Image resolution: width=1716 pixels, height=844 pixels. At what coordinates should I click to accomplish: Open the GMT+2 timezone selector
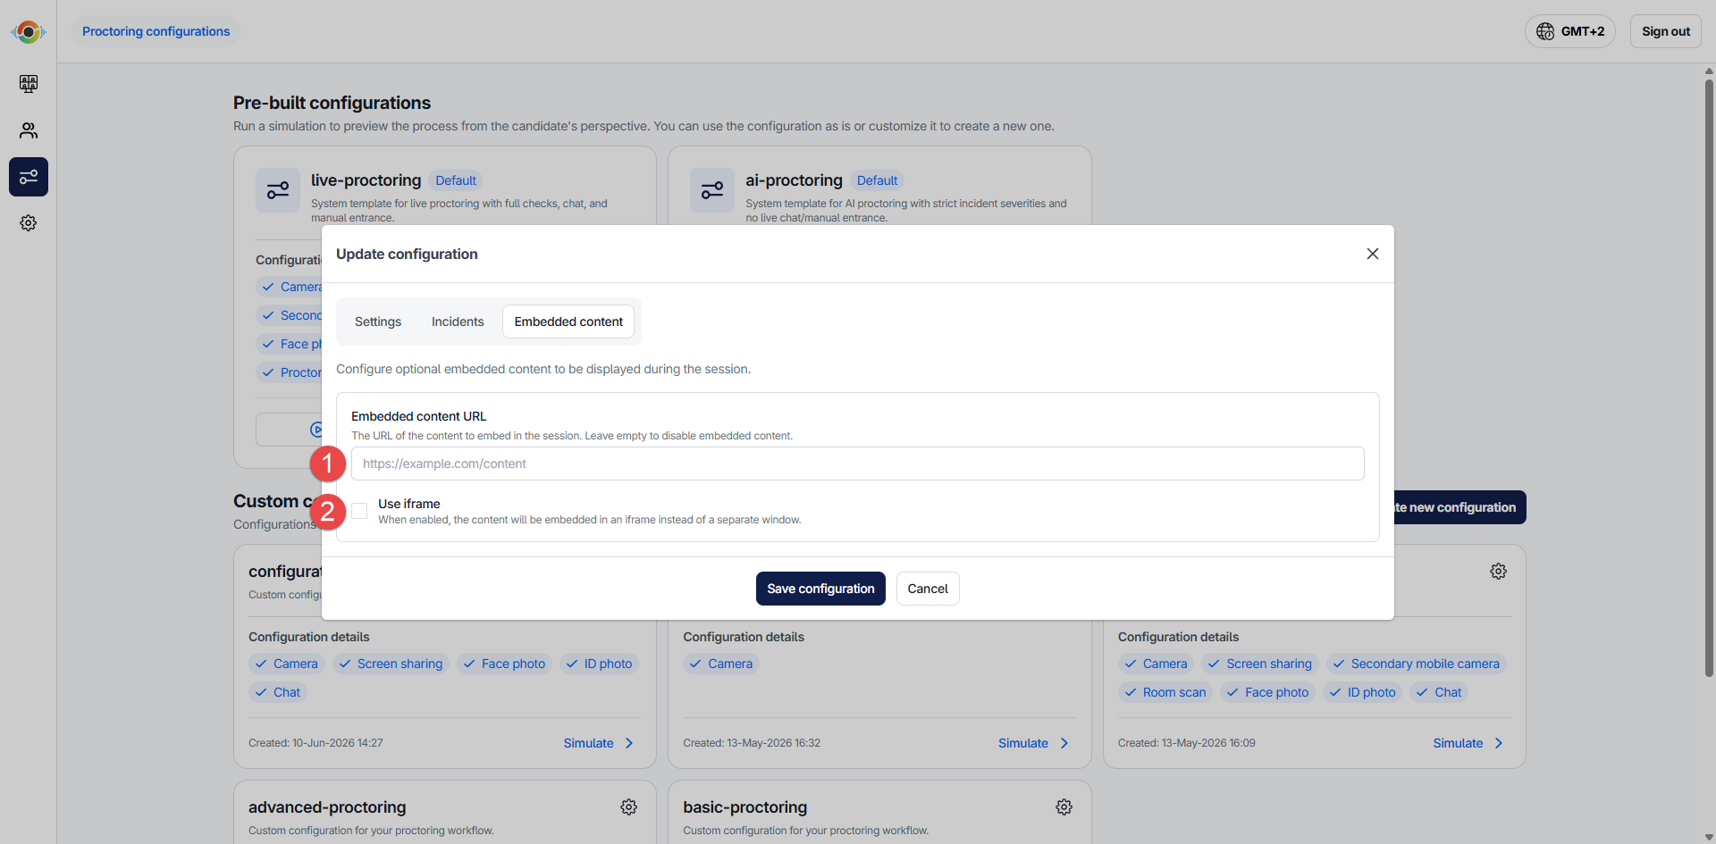(1570, 31)
